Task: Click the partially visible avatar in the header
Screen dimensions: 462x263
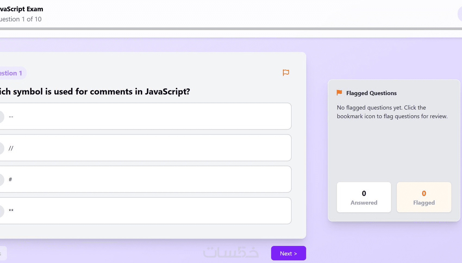Action: point(460,14)
